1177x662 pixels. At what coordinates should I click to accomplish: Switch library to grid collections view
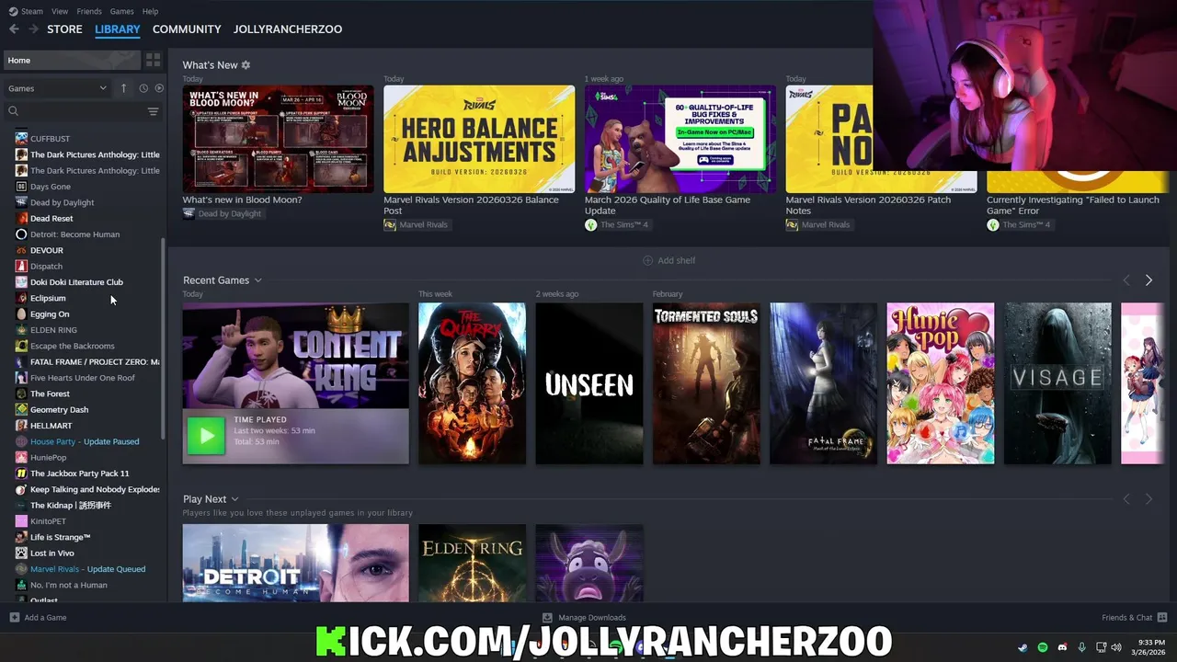point(154,60)
